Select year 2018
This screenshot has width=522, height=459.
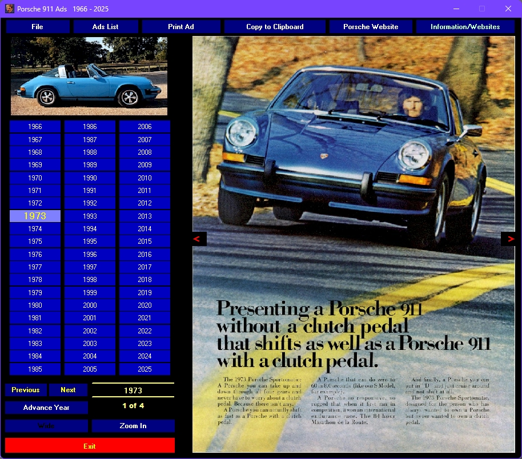(145, 280)
